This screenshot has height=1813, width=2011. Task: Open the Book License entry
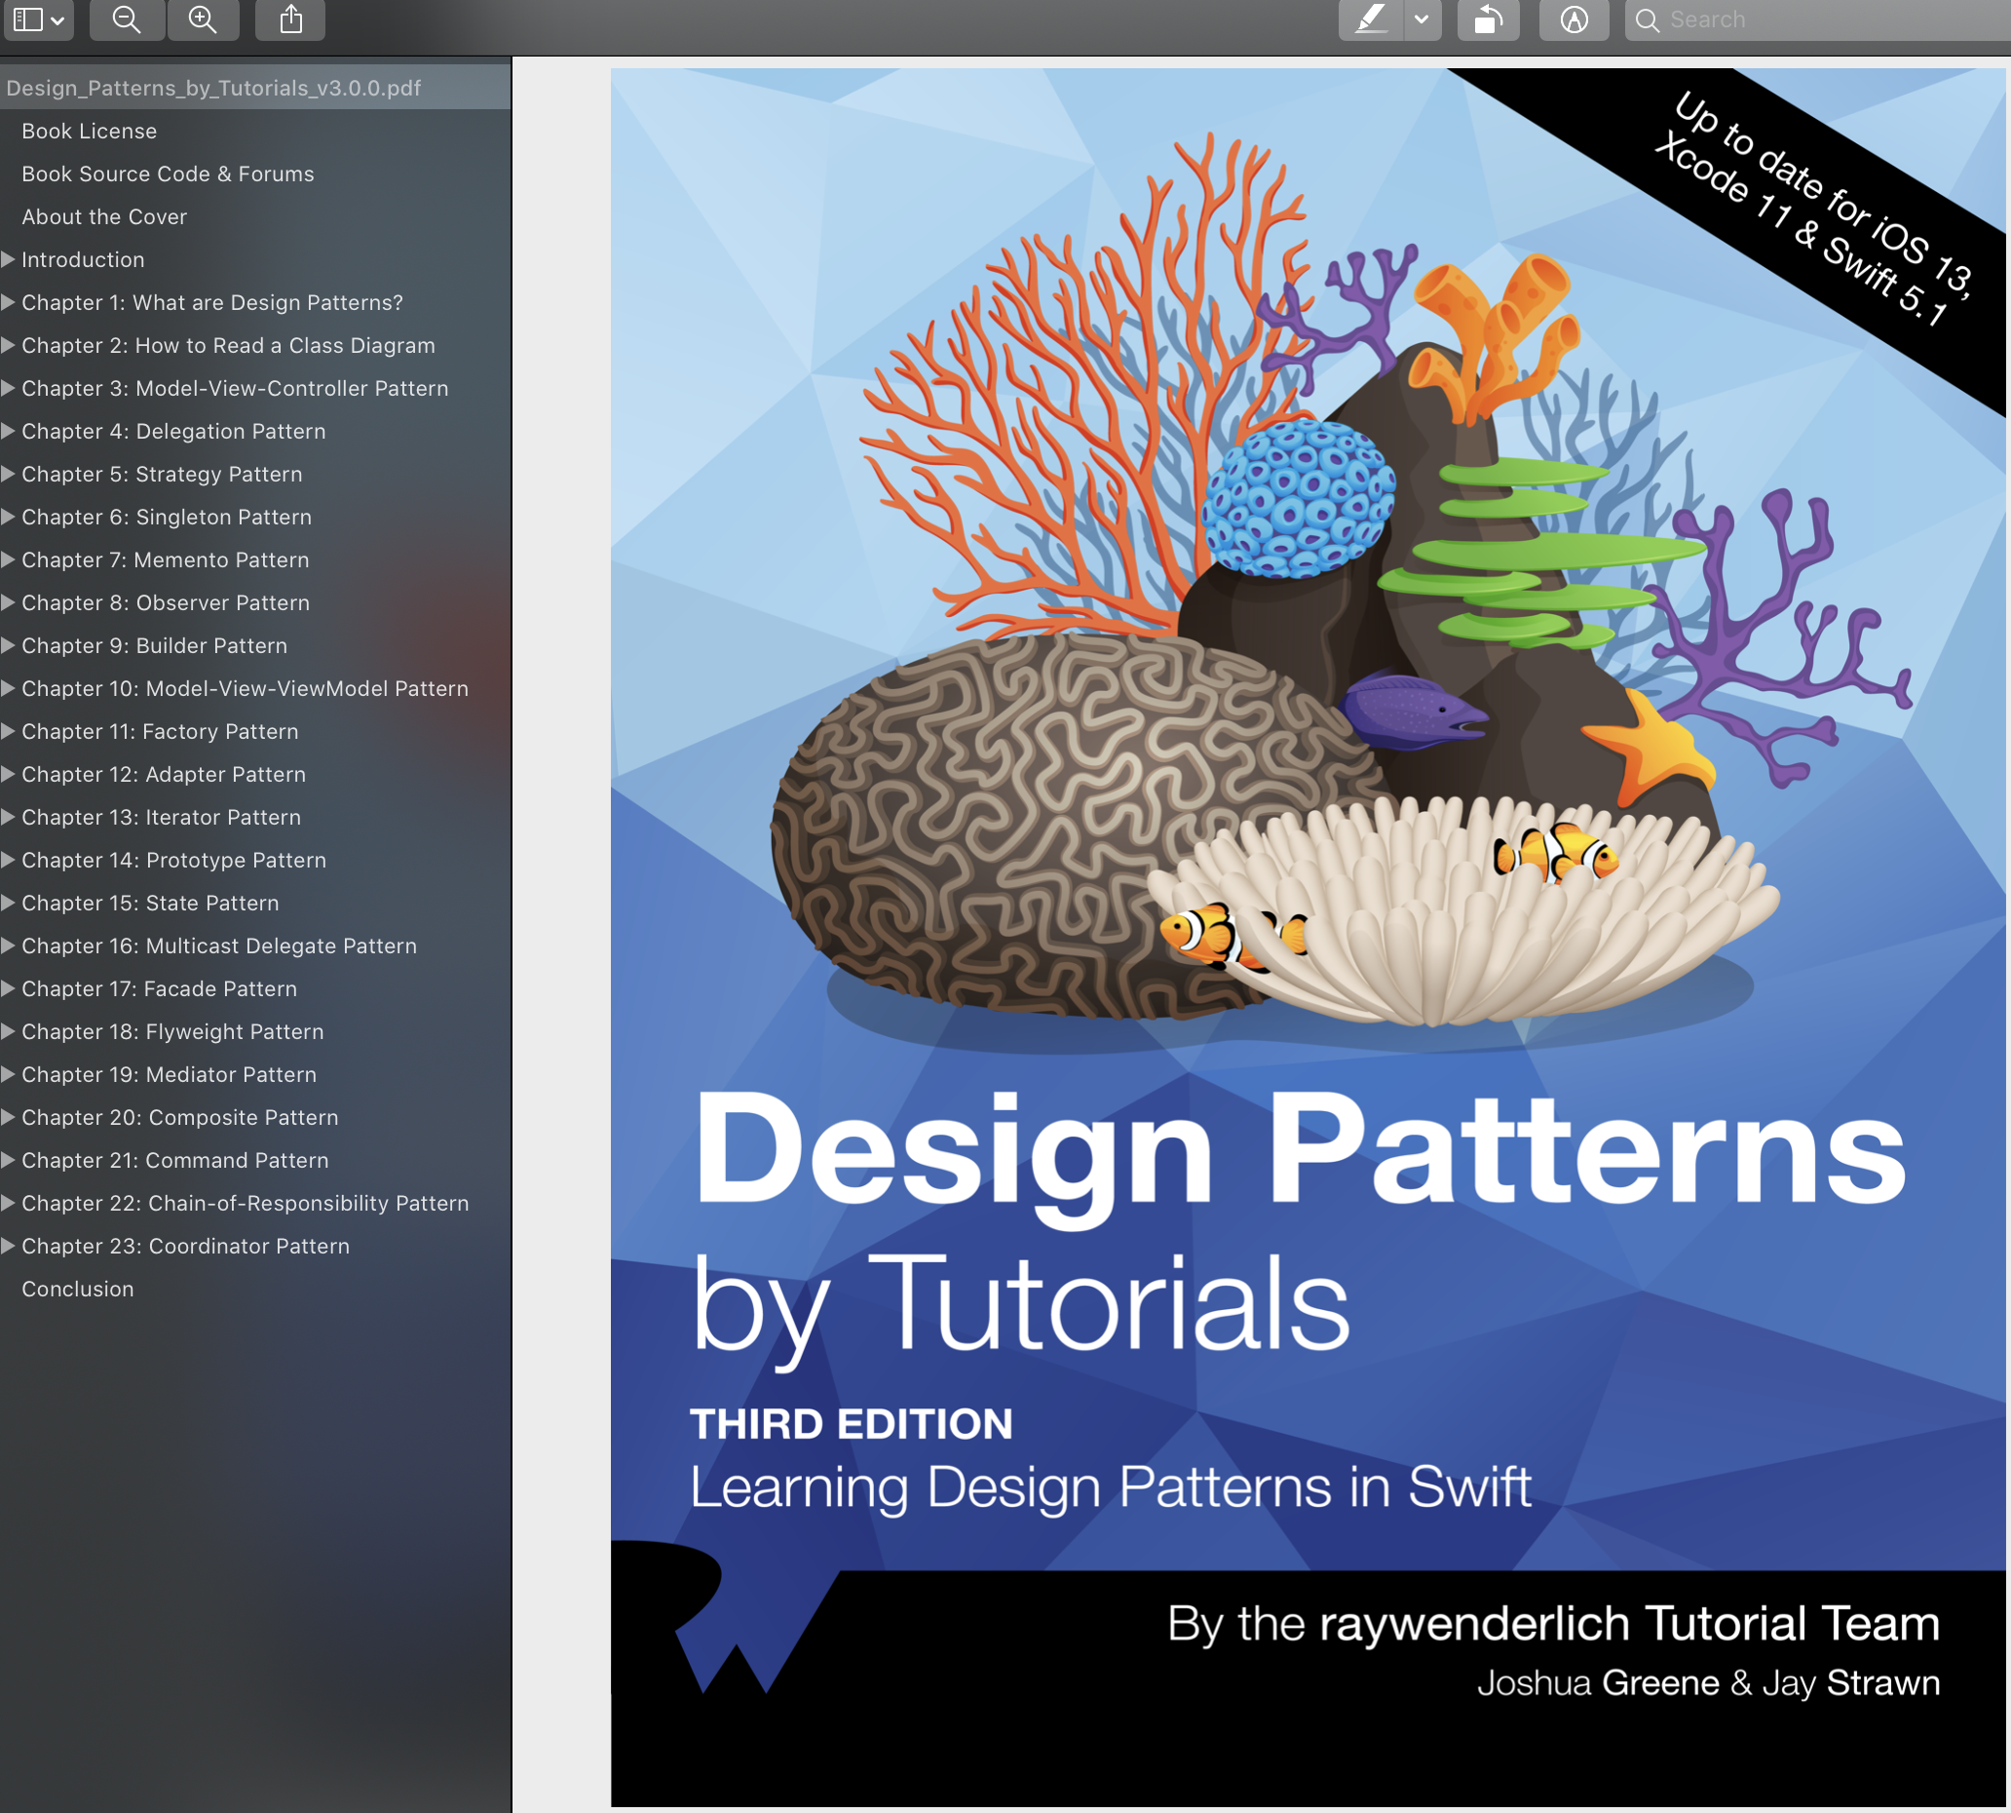90,131
